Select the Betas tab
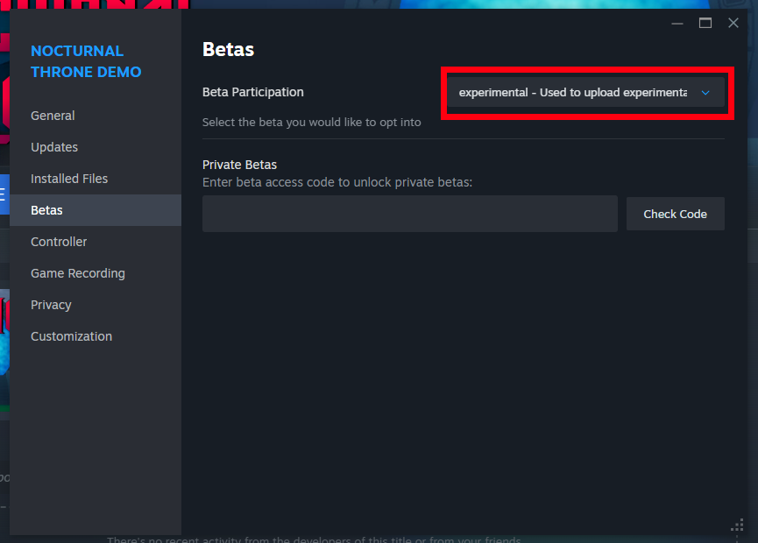 (x=46, y=210)
